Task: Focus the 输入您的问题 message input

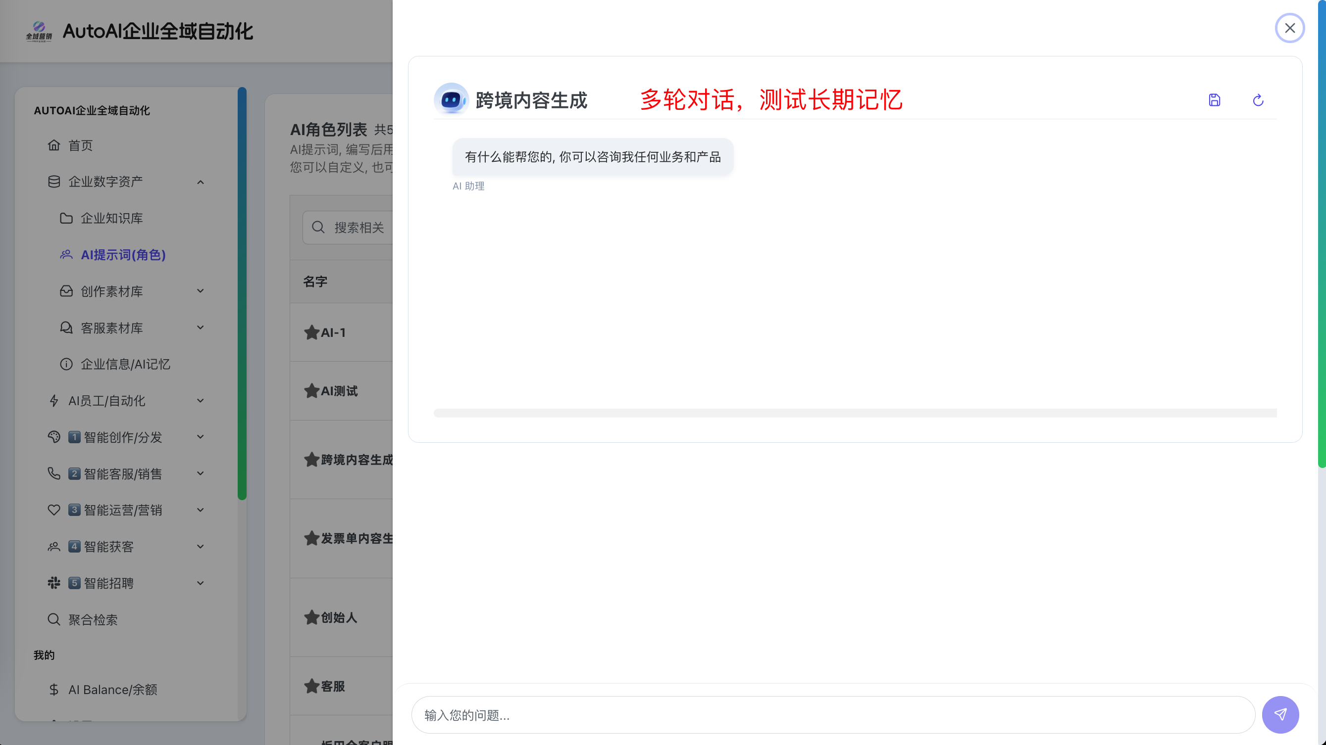Action: tap(832, 715)
